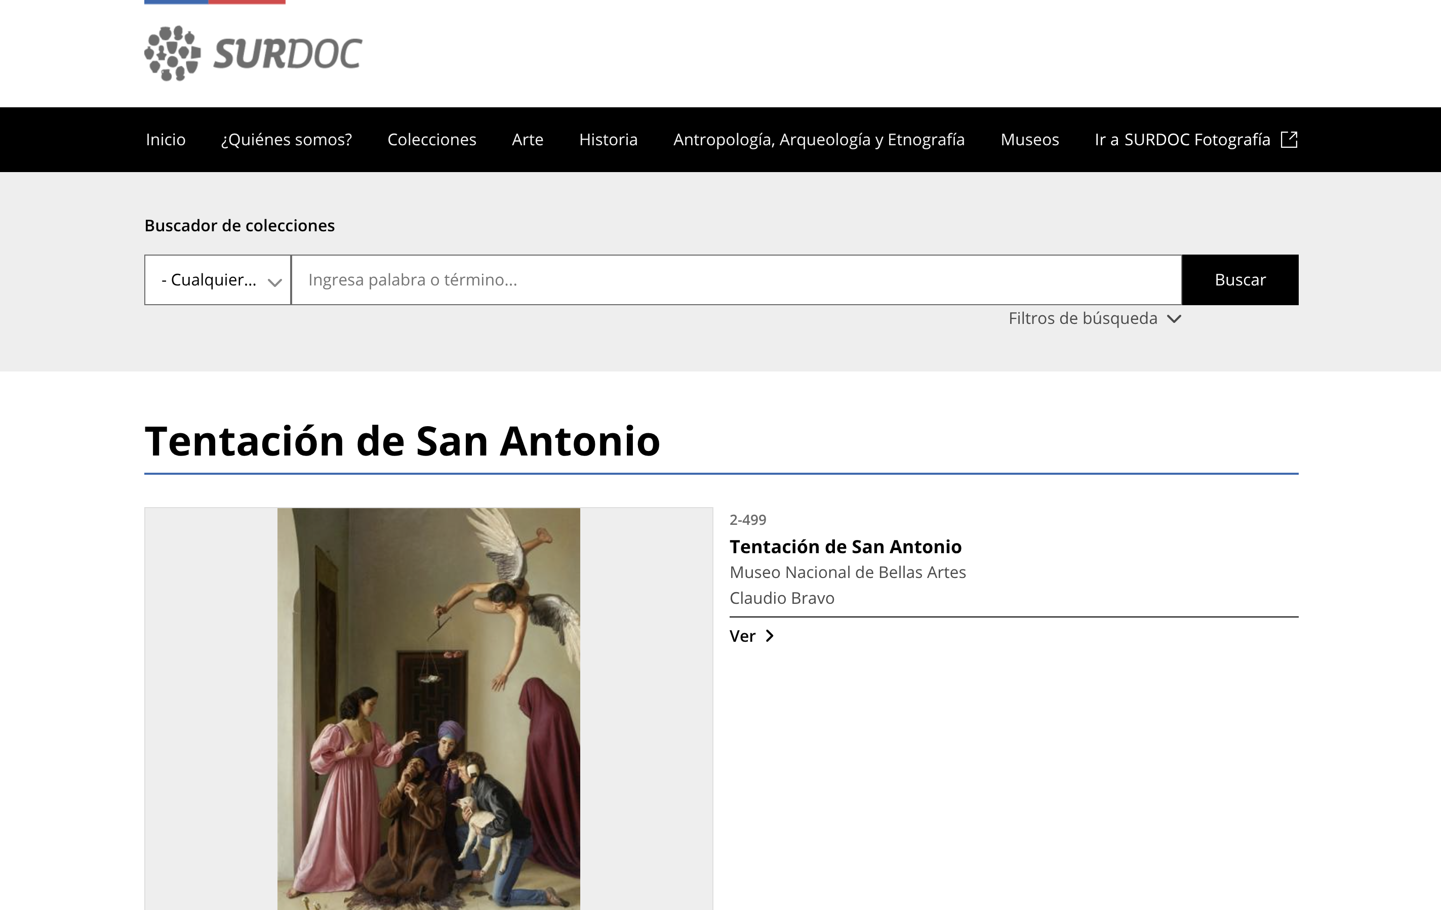Open Antropología, Arqueología y Etnografía section
The height and width of the screenshot is (910, 1441).
(x=819, y=139)
